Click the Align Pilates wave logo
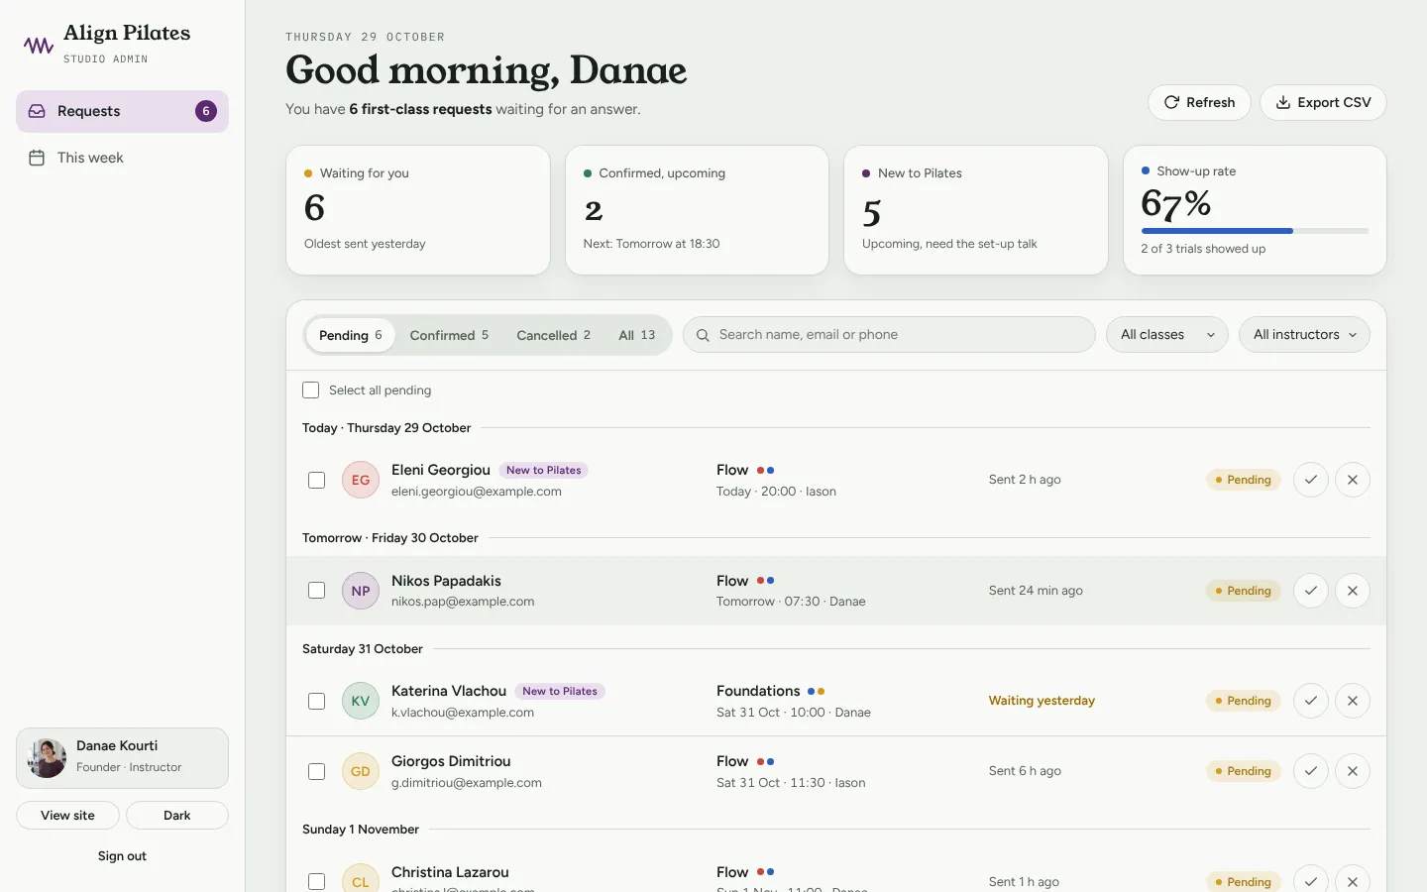The height and width of the screenshot is (892, 1427). coord(39,45)
